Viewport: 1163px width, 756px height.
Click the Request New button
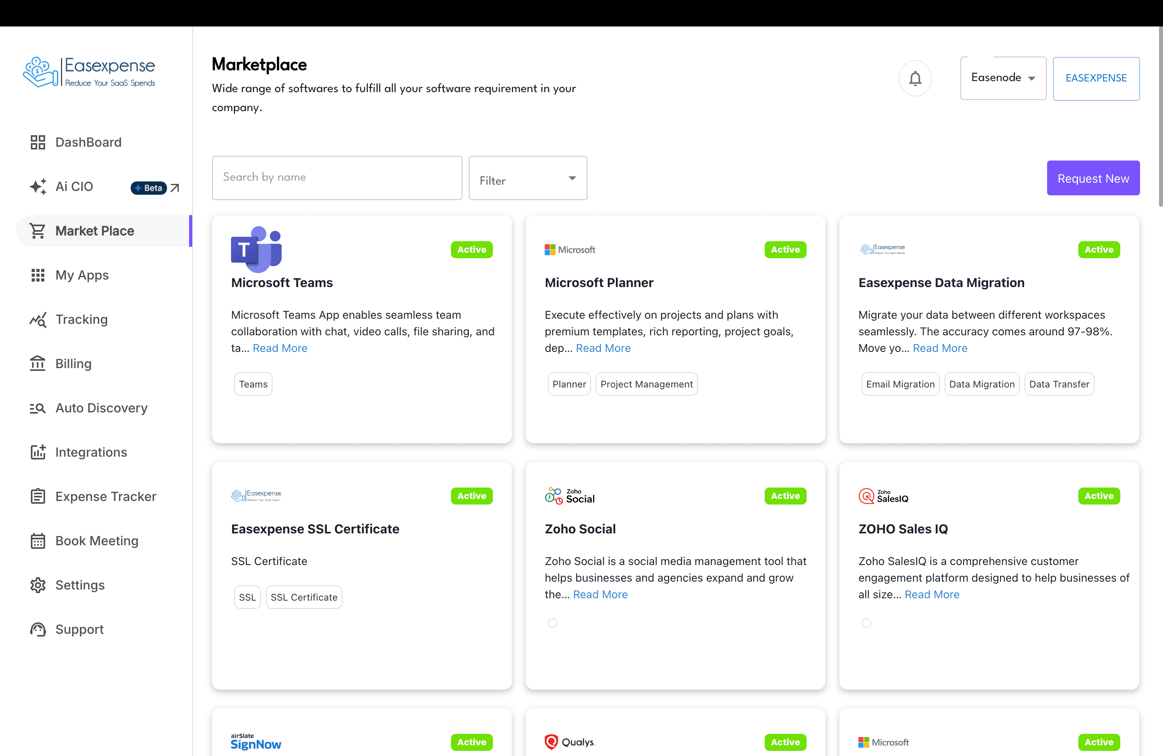[x=1093, y=178]
